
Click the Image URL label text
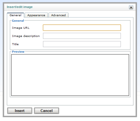tap(21, 28)
